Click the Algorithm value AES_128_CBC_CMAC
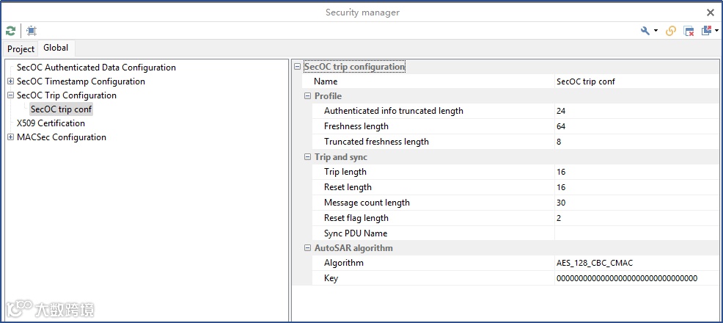This screenshot has width=723, height=323. (594, 263)
